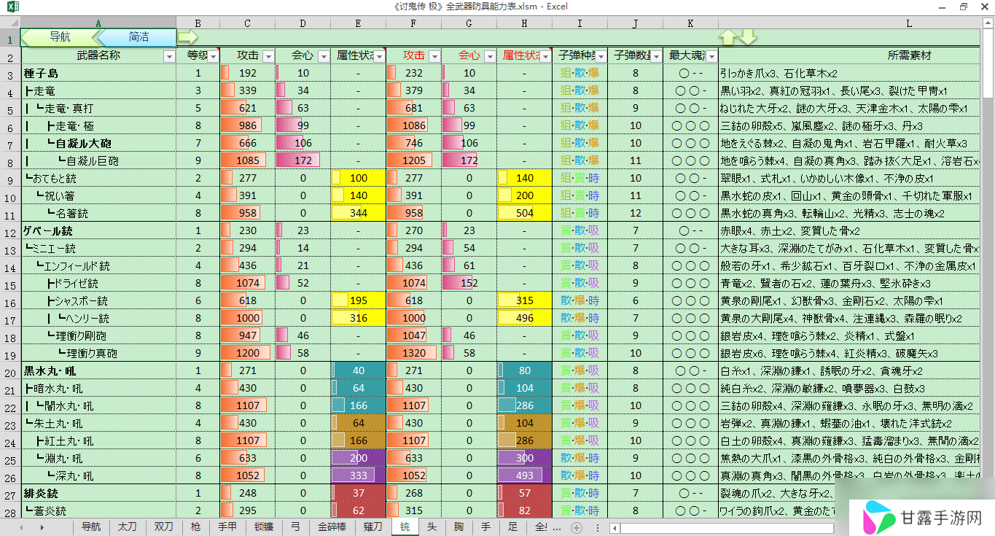
Task: Switch to the 足 sheet tab
Action: coord(512,527)
